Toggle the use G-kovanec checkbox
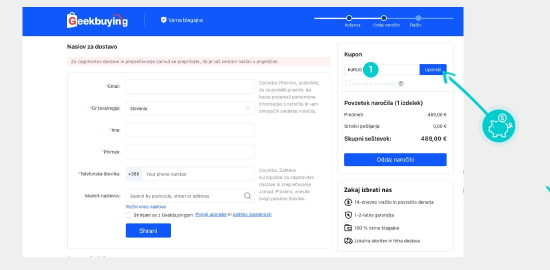 [x=347, y=83]
